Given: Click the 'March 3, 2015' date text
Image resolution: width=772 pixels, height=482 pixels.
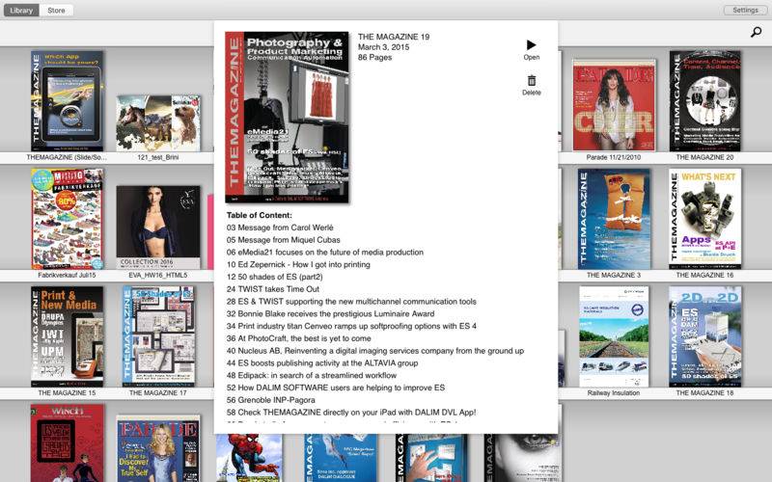Looking at the screenshot, I should (383, 47).
